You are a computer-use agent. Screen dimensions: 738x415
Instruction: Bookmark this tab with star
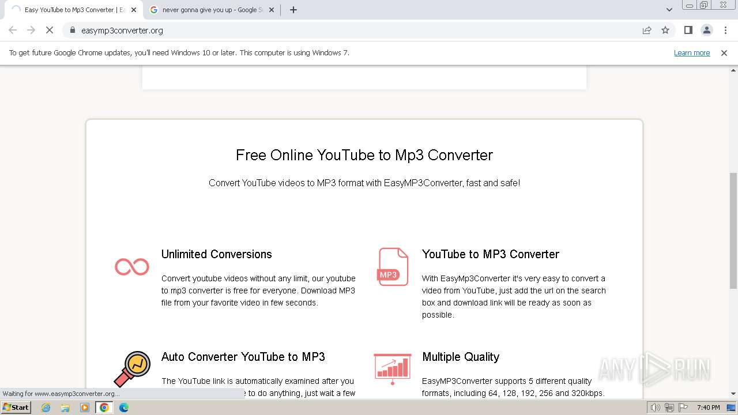(665, 30)
